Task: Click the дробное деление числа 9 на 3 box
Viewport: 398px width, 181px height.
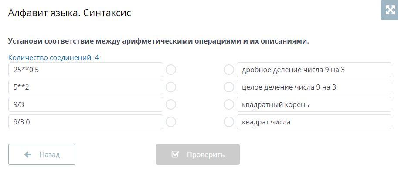Action: point(314,70)
